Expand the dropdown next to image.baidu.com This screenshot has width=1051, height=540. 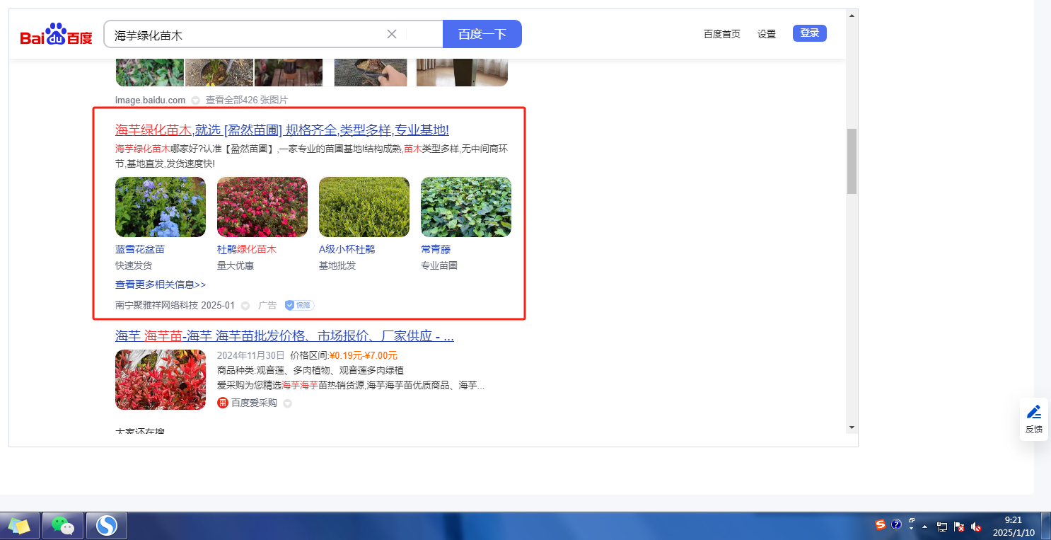(x=195, y=100)
